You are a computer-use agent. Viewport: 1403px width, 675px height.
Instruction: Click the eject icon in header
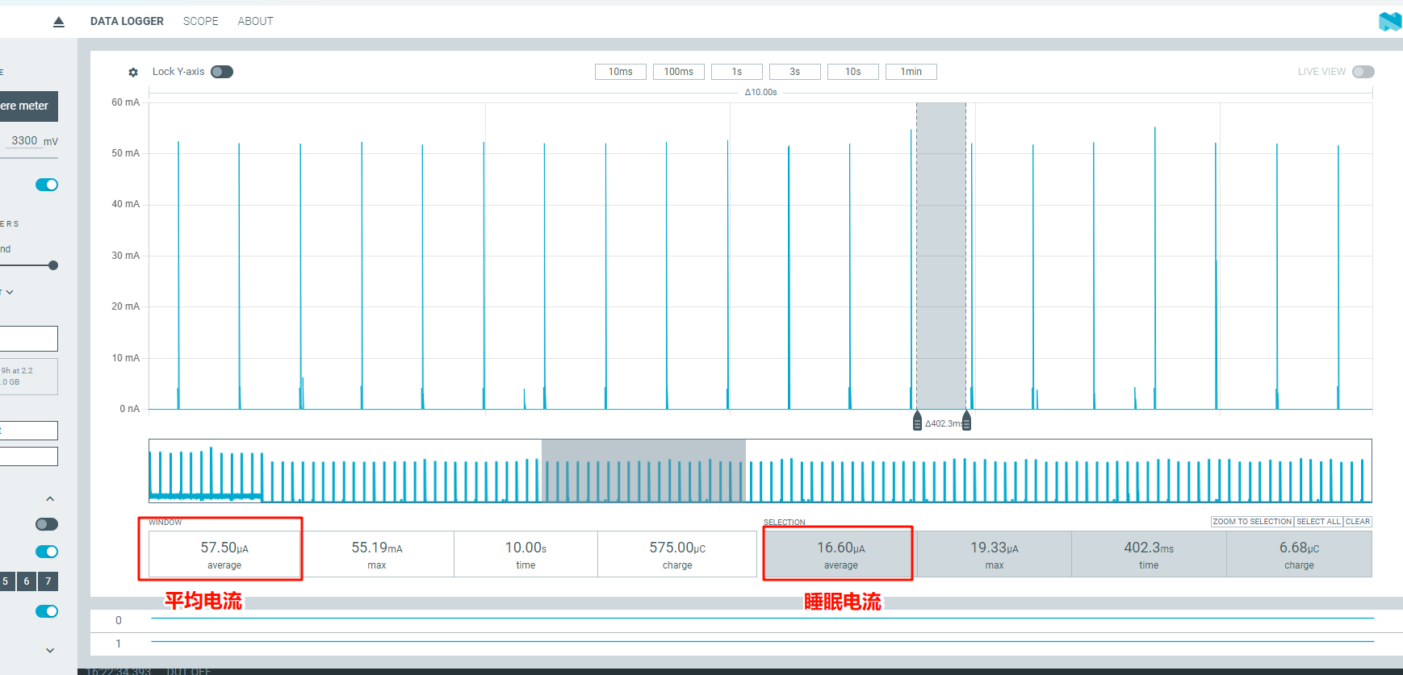(x=58, y=22)
